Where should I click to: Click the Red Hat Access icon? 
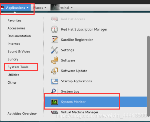coord(54,19)
